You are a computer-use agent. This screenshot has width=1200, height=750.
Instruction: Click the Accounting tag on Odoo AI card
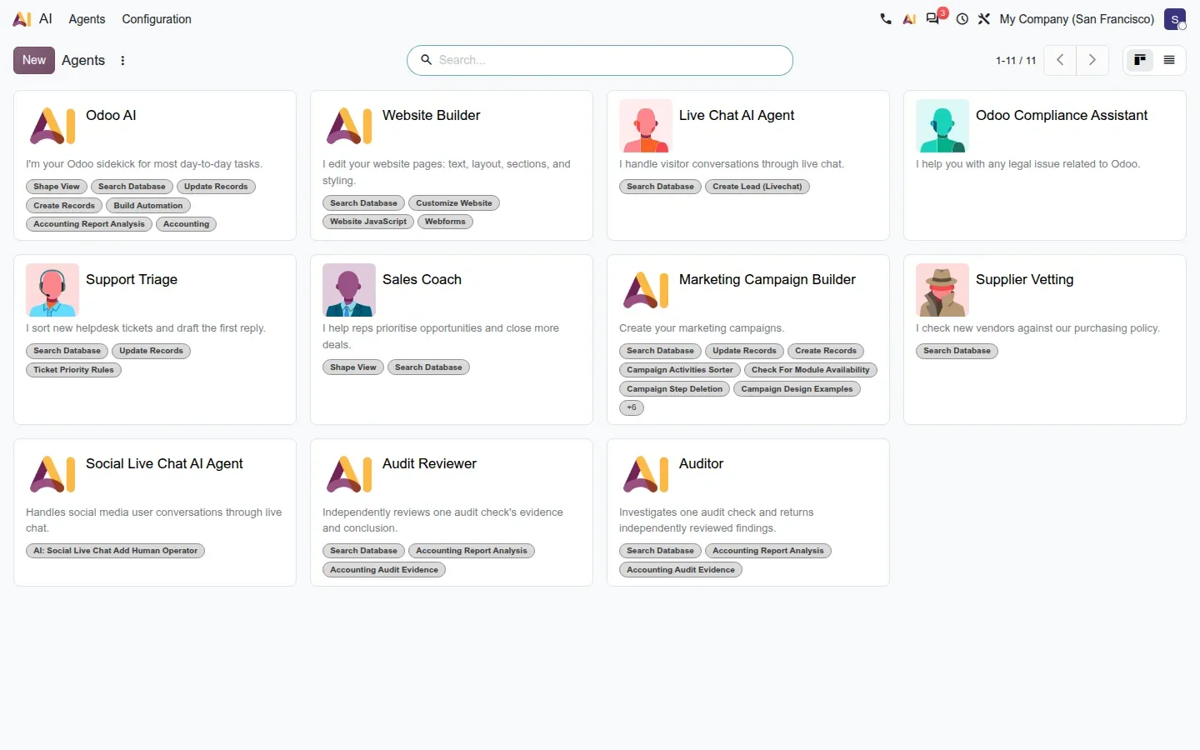click(186, 224)
